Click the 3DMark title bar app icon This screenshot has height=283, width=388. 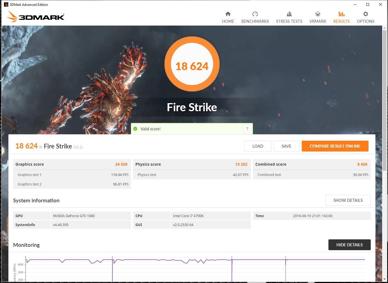6,4
